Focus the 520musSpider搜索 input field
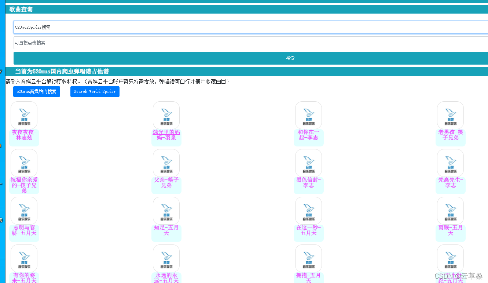 (251, 27)
